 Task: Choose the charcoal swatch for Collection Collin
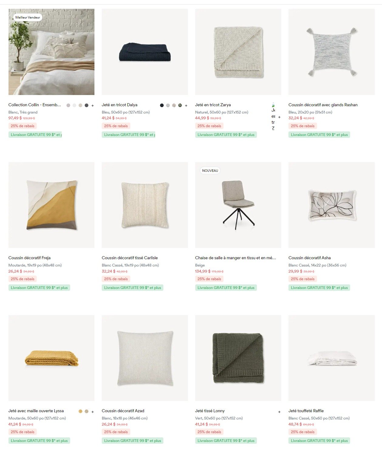(x=87, y=105)
